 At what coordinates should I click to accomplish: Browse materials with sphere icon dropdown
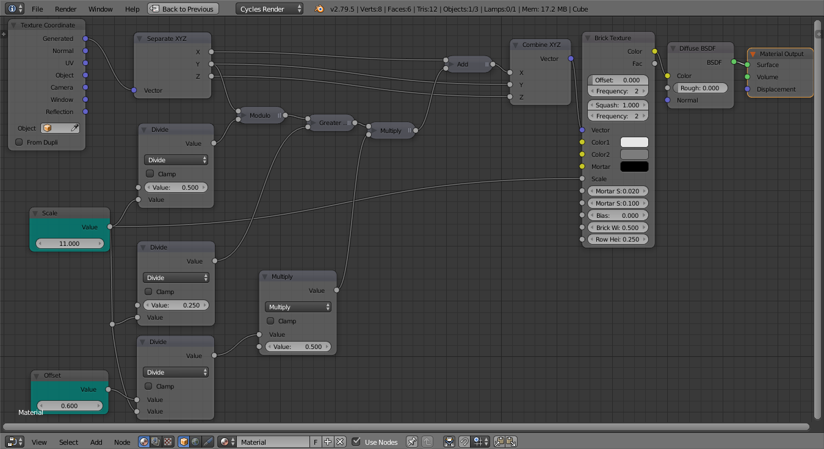coord(228,442)
